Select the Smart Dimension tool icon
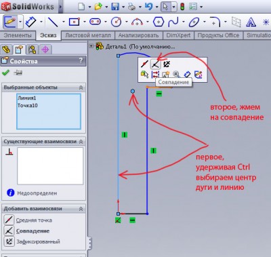Image resolution: width=271 pixels, height=257 pixels. (x=31, y=22)
